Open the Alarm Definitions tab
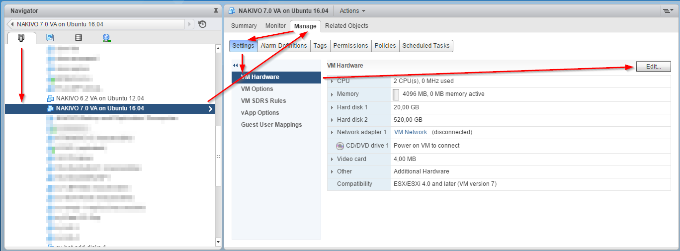680x251 pixels. (284, 46)
